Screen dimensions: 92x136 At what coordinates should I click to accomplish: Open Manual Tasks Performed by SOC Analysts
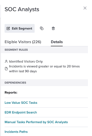pyautogui.click(x=36, y=122)
